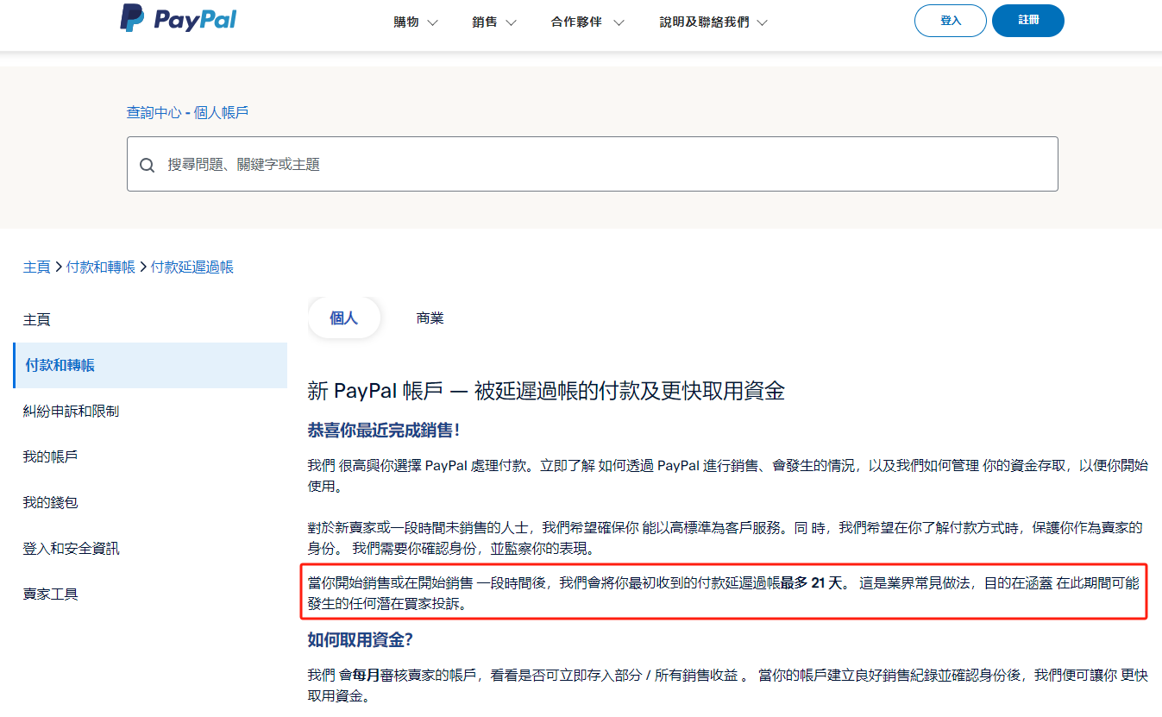Expand the 銷售 navigation menu
The image size is (1162, 717).
coord(487,22)
